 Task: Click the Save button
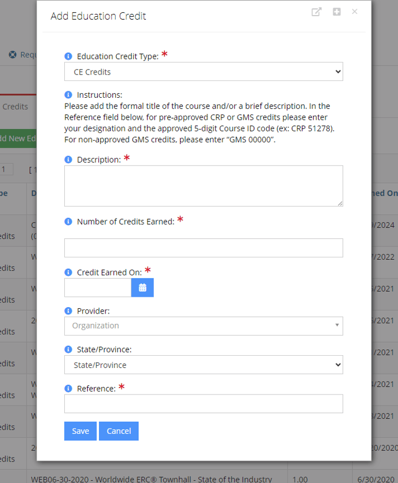(x=80, y=431)
